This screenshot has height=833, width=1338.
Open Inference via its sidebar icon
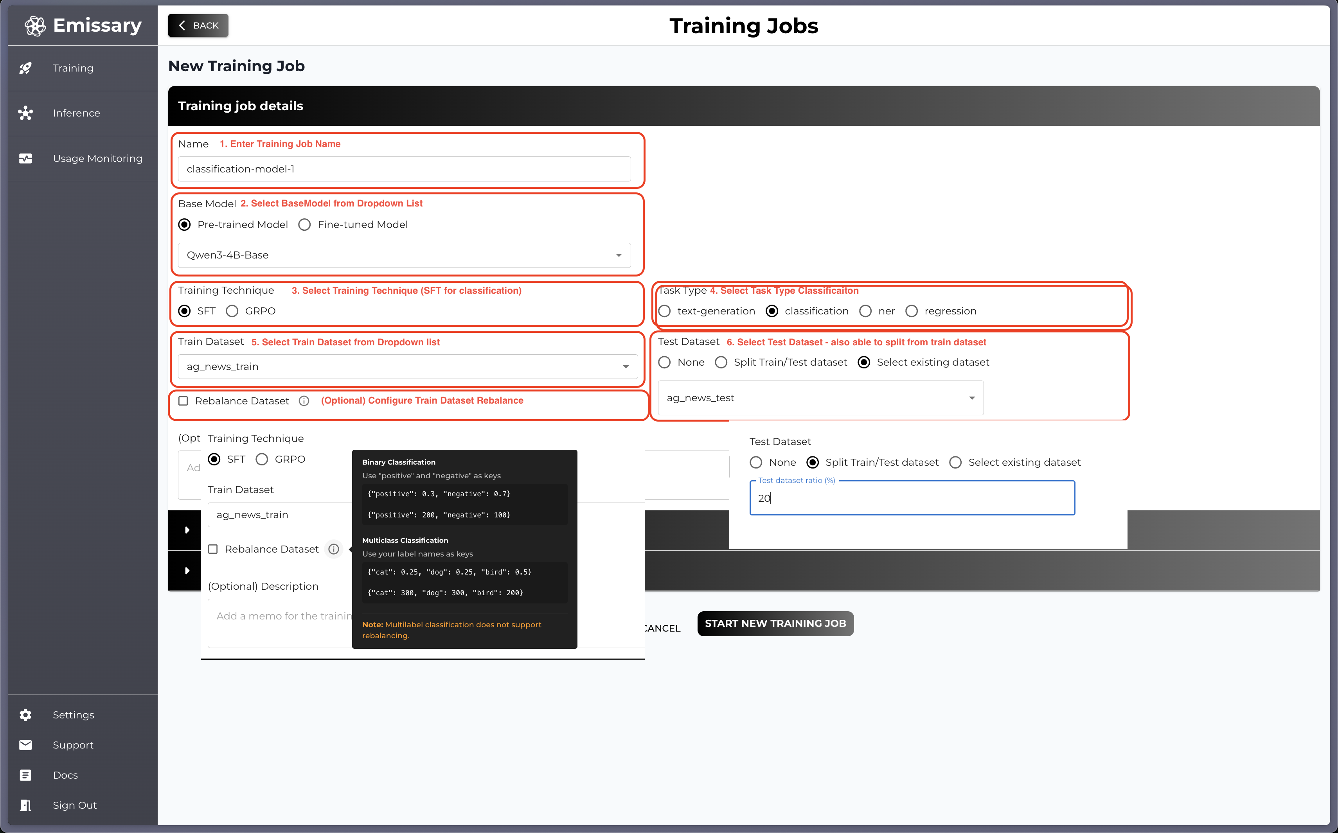coord(26,113)
